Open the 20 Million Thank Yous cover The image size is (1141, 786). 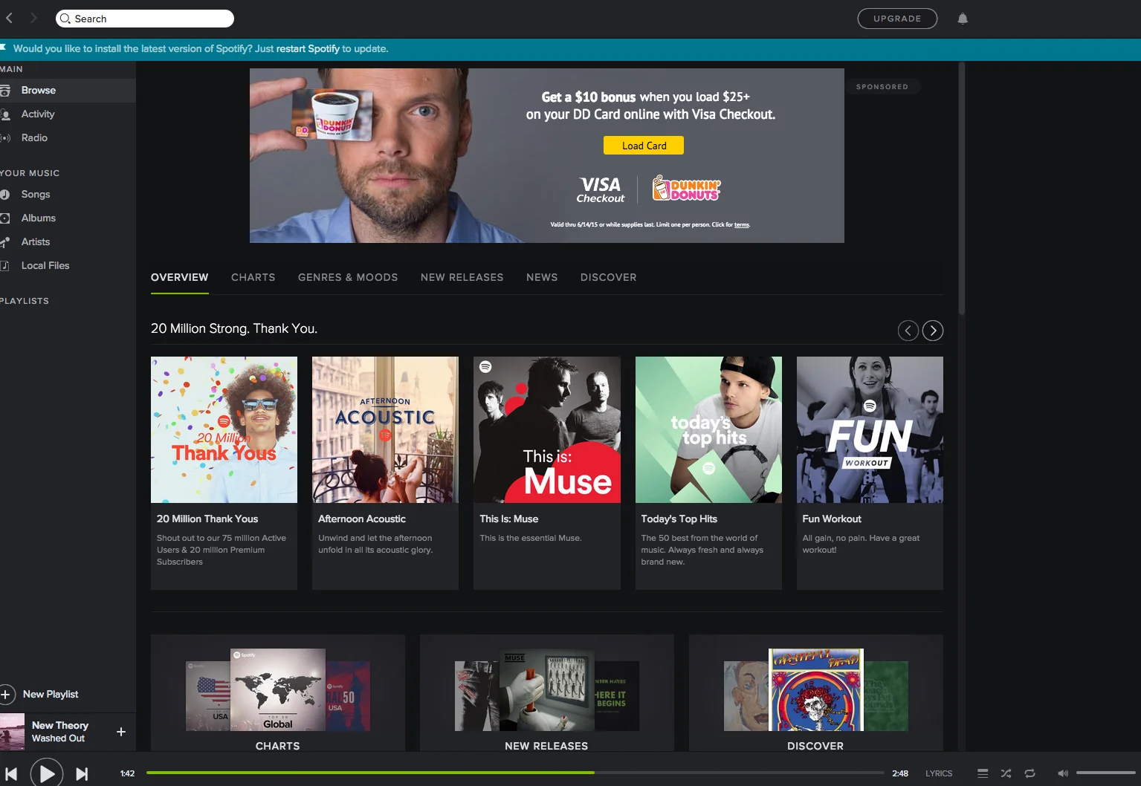224,429
